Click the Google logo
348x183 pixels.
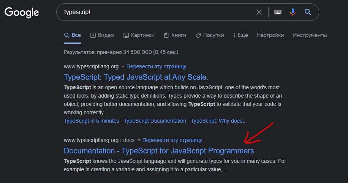click(x=22, y=13)
